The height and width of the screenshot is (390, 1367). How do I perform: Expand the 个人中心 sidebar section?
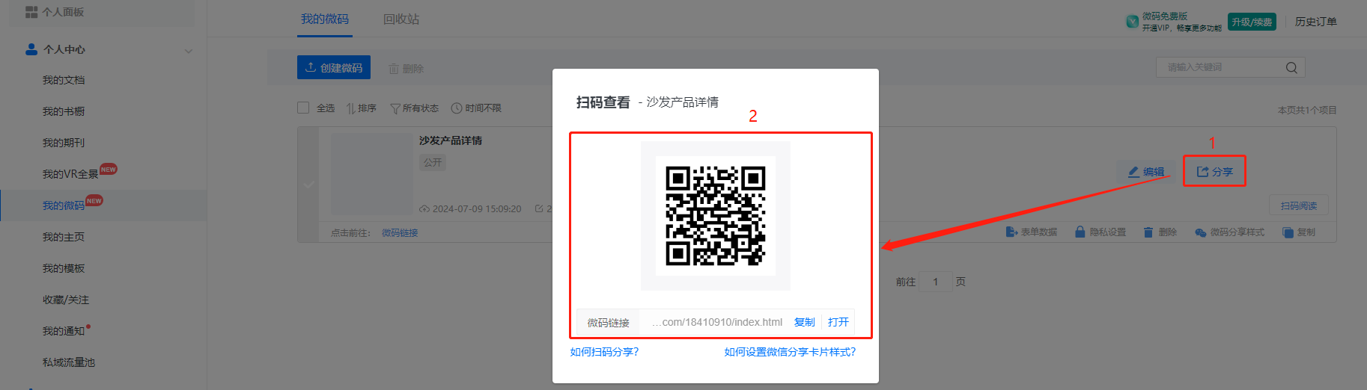(188, 50)
